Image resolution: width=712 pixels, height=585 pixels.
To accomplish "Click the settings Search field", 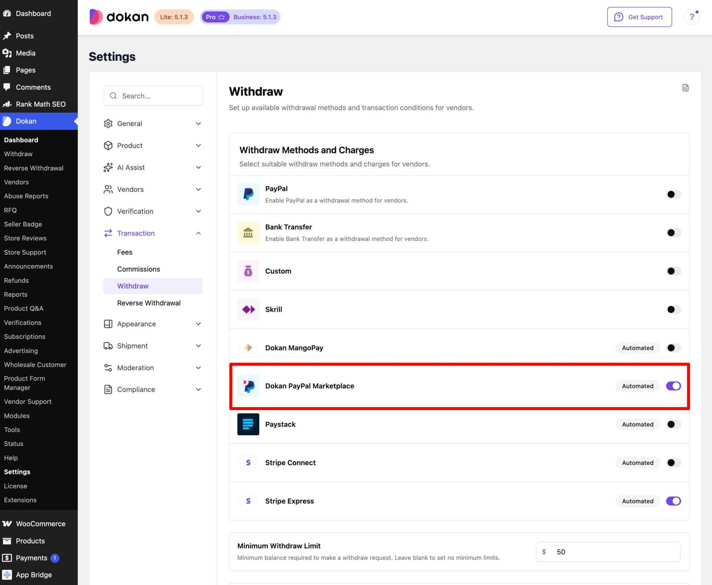I will coord(153,96).
